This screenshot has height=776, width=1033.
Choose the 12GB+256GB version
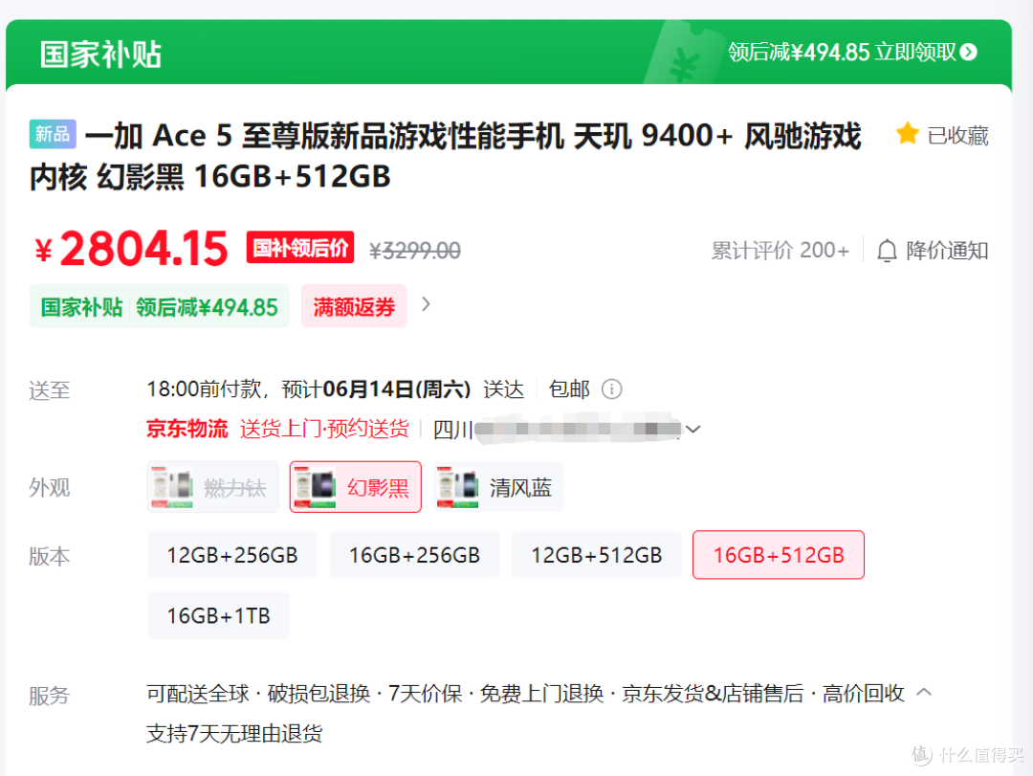231,555
